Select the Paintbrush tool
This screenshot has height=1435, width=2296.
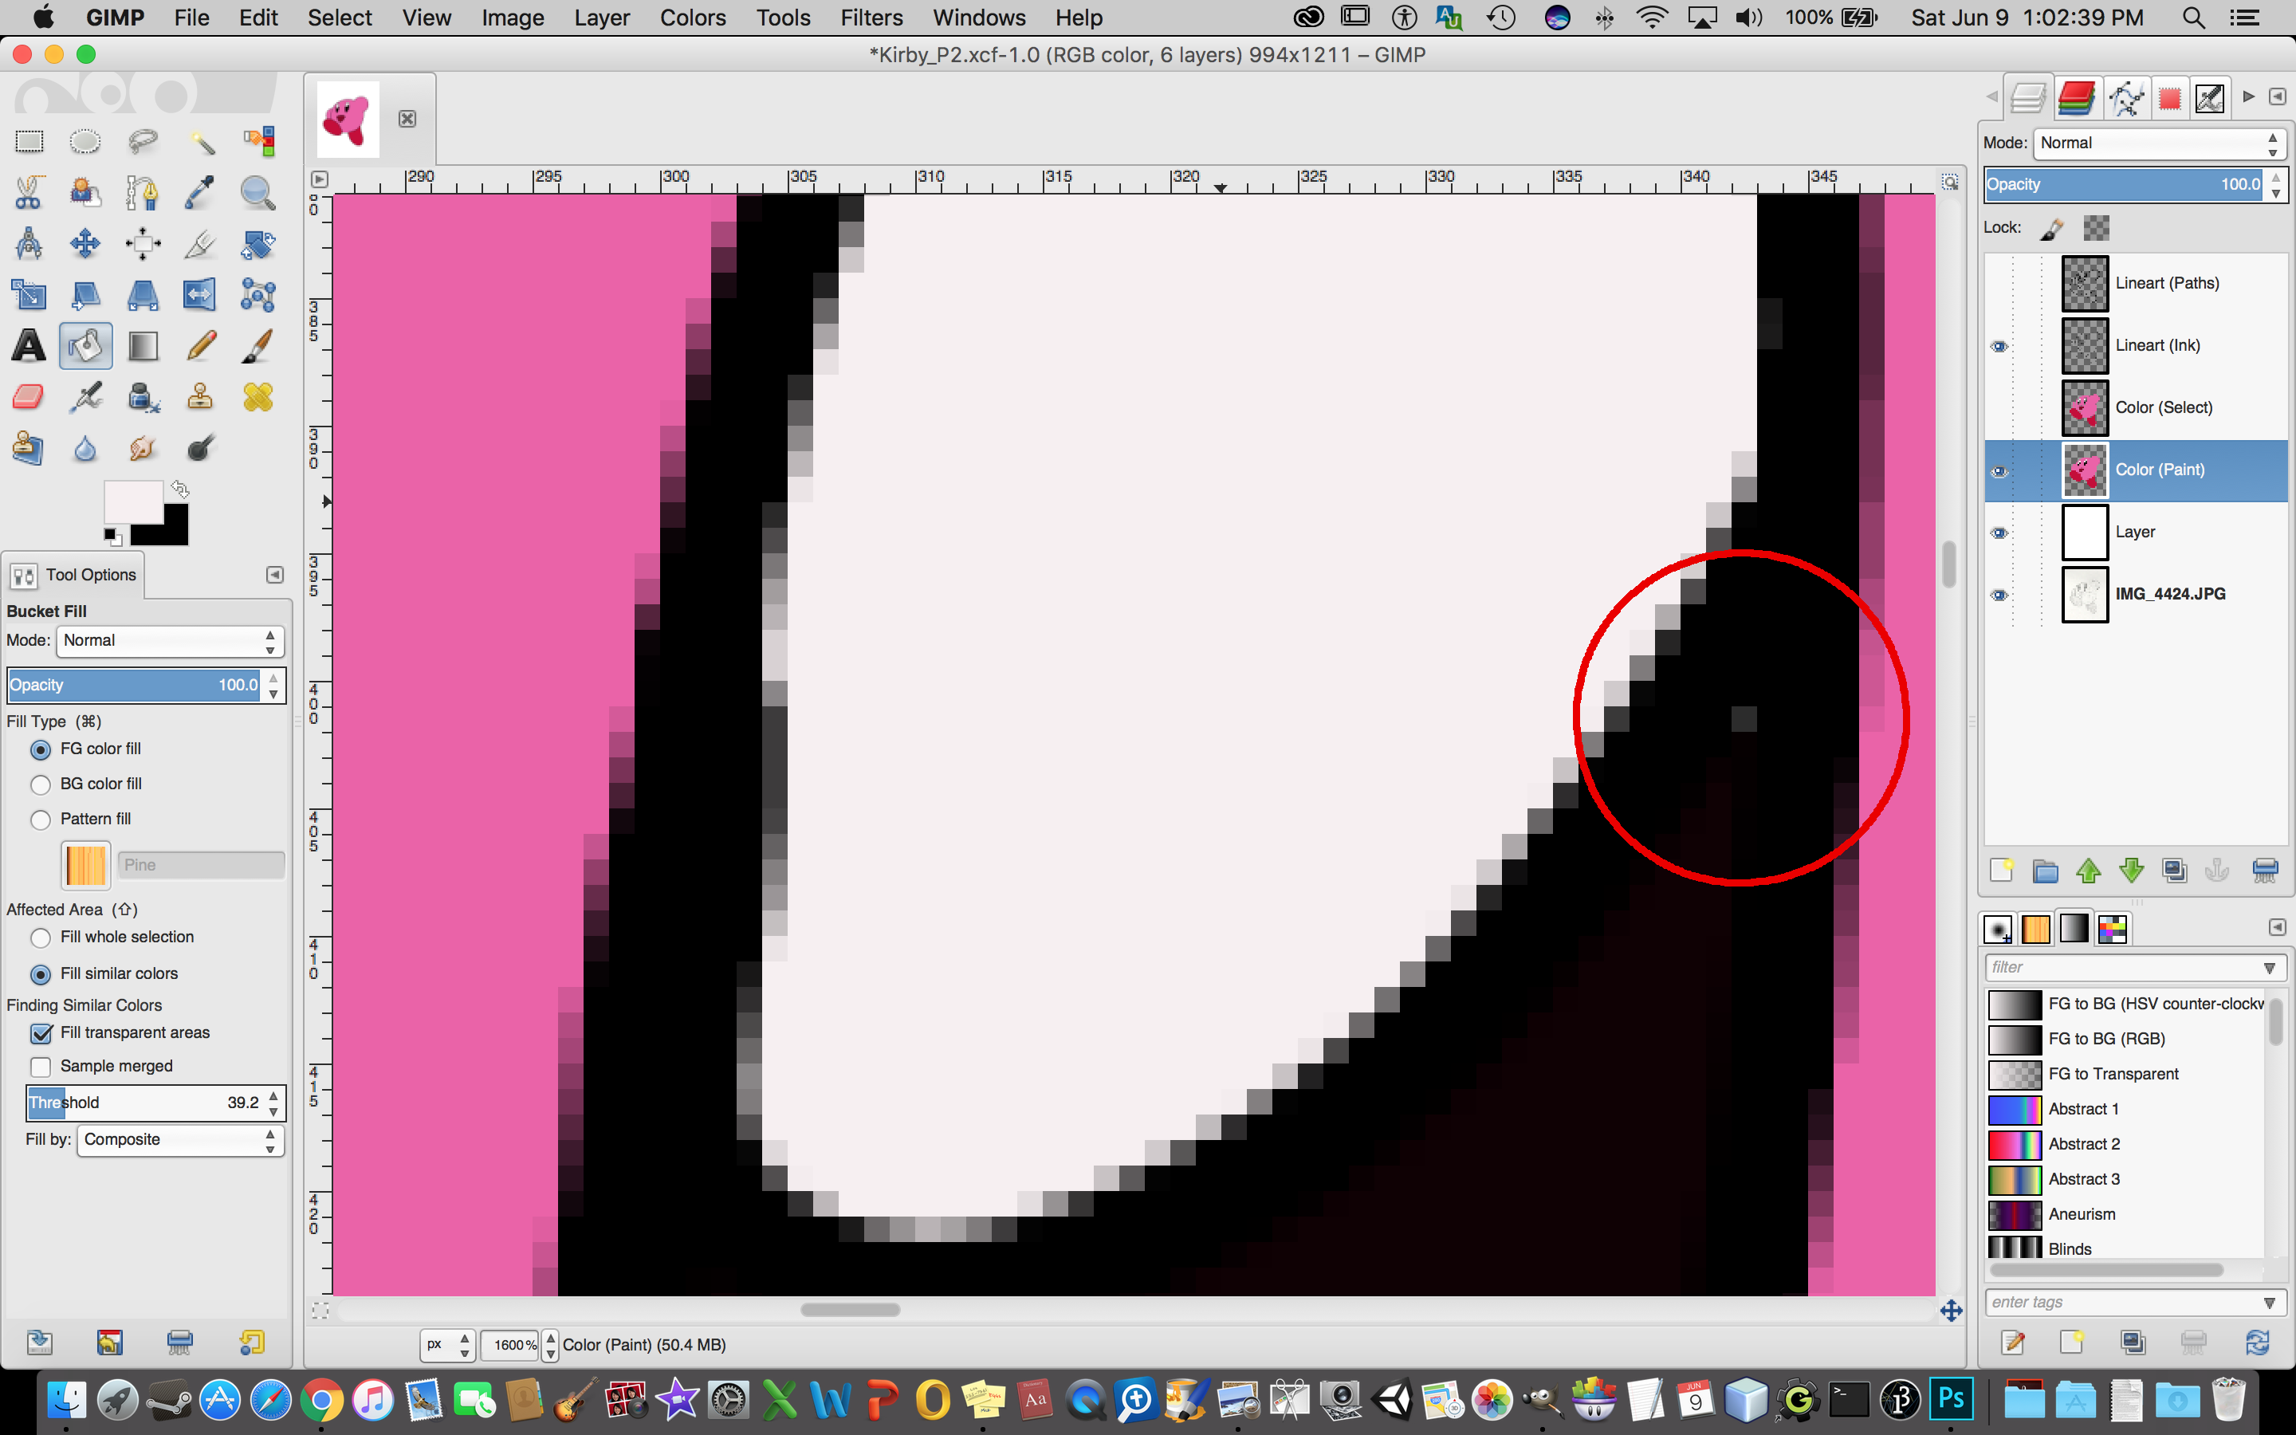pyautogui.click(x=258, y=345)
